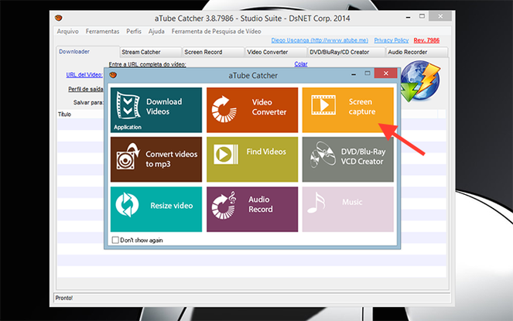Image resolution: width=513 pixels, height=321 pixels.
Task: Minimize the aTube Catcher dialog
Action: (354, 74)
